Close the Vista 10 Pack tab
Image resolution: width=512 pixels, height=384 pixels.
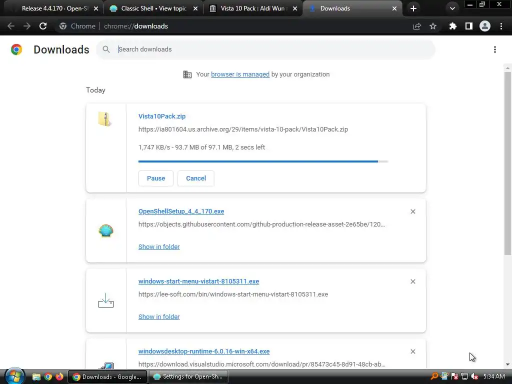(295, 8)
